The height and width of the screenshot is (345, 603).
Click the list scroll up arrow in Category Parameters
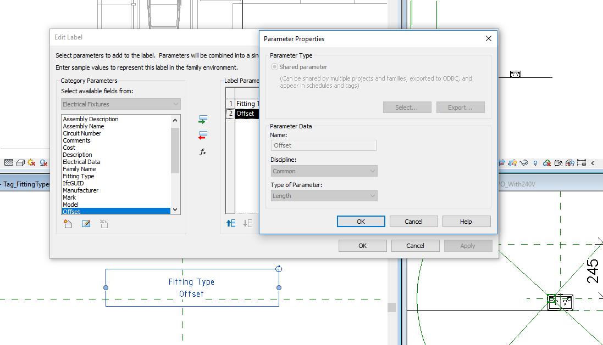[175, 120]
